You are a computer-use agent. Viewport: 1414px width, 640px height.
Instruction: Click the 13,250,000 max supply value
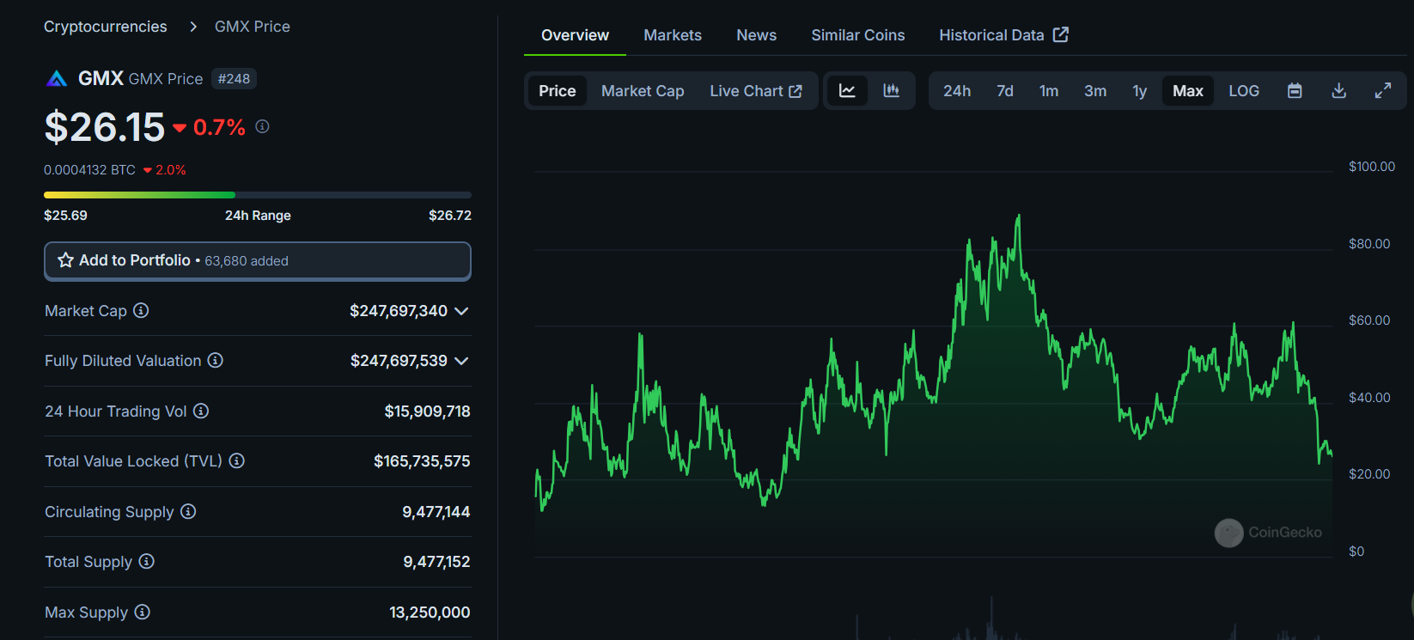pos(430,613)
